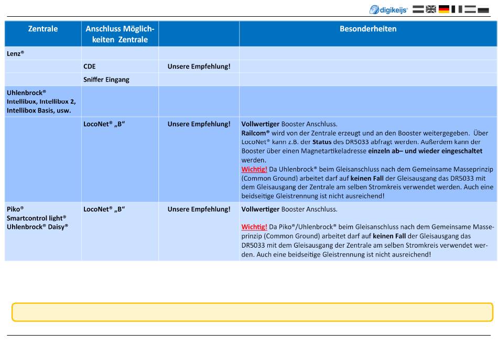Click 'Uhlenbrock® Daisy®' text
498x345 pixels.
37,227
